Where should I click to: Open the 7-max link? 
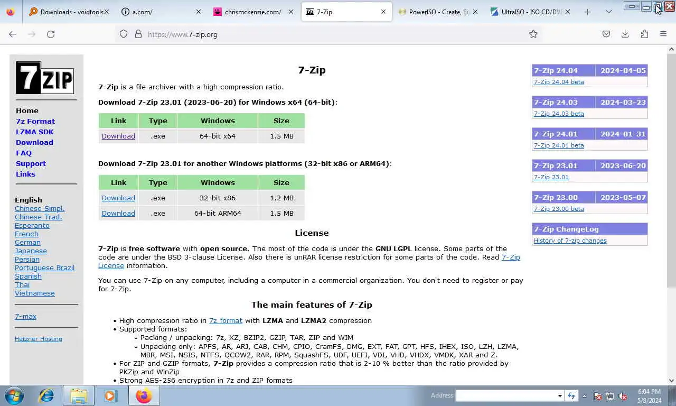click(25, 316)
